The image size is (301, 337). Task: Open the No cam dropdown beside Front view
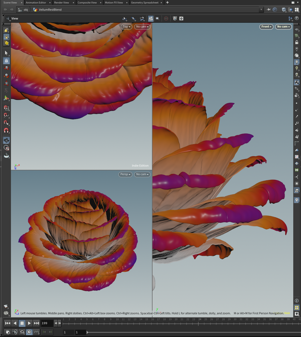click(283, 27)
